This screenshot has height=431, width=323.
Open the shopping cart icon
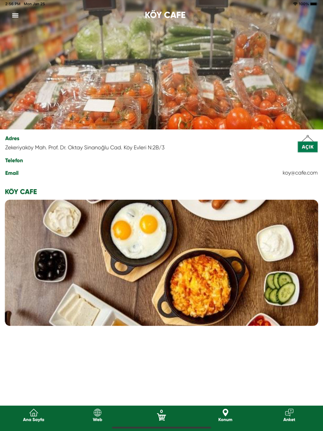(x=161, y=417)
